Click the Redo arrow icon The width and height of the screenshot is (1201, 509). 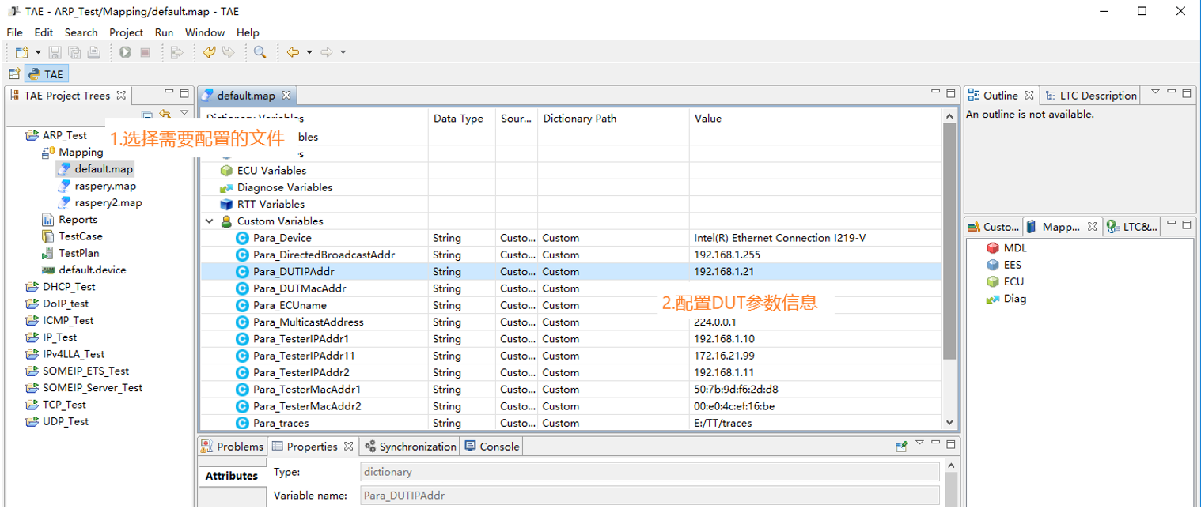[x=228, y=52]
